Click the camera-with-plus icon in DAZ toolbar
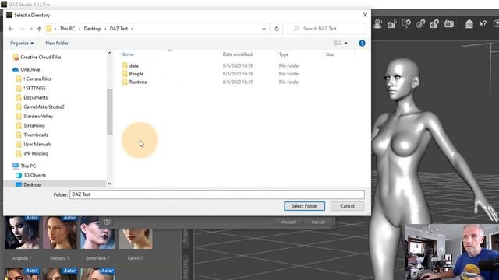 [x=391, y=24]
